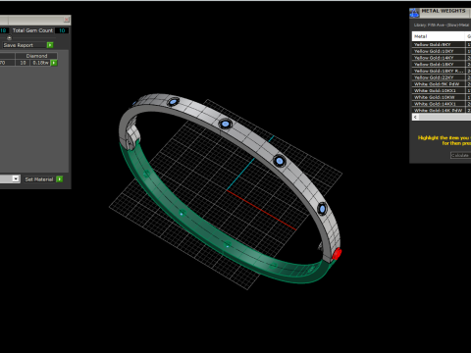Image resolution: width=471 pixels, height=353 pixels.
Task: Click the 0.18tw diamond weight cell
Action: coord(40,63)
